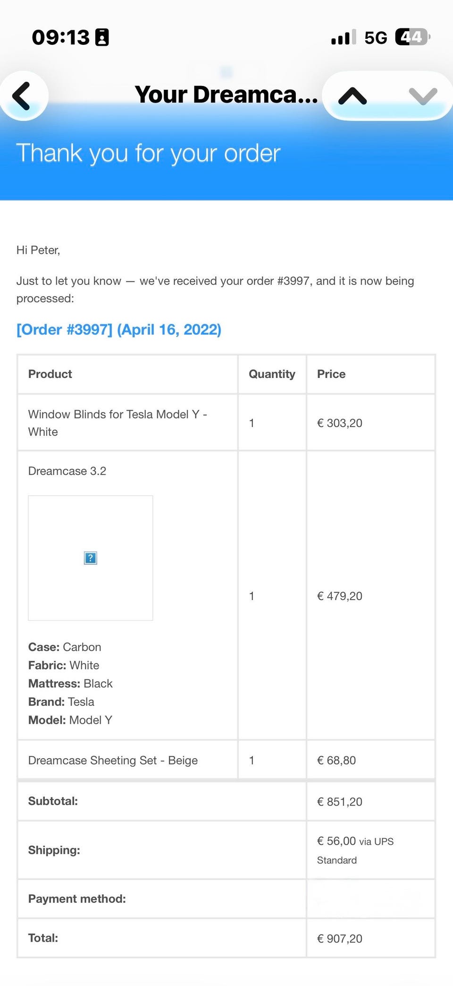Tap the cellular signal bars icon
Image resolution: width=453 pixels, height=986 pixels.
point(343,37)
